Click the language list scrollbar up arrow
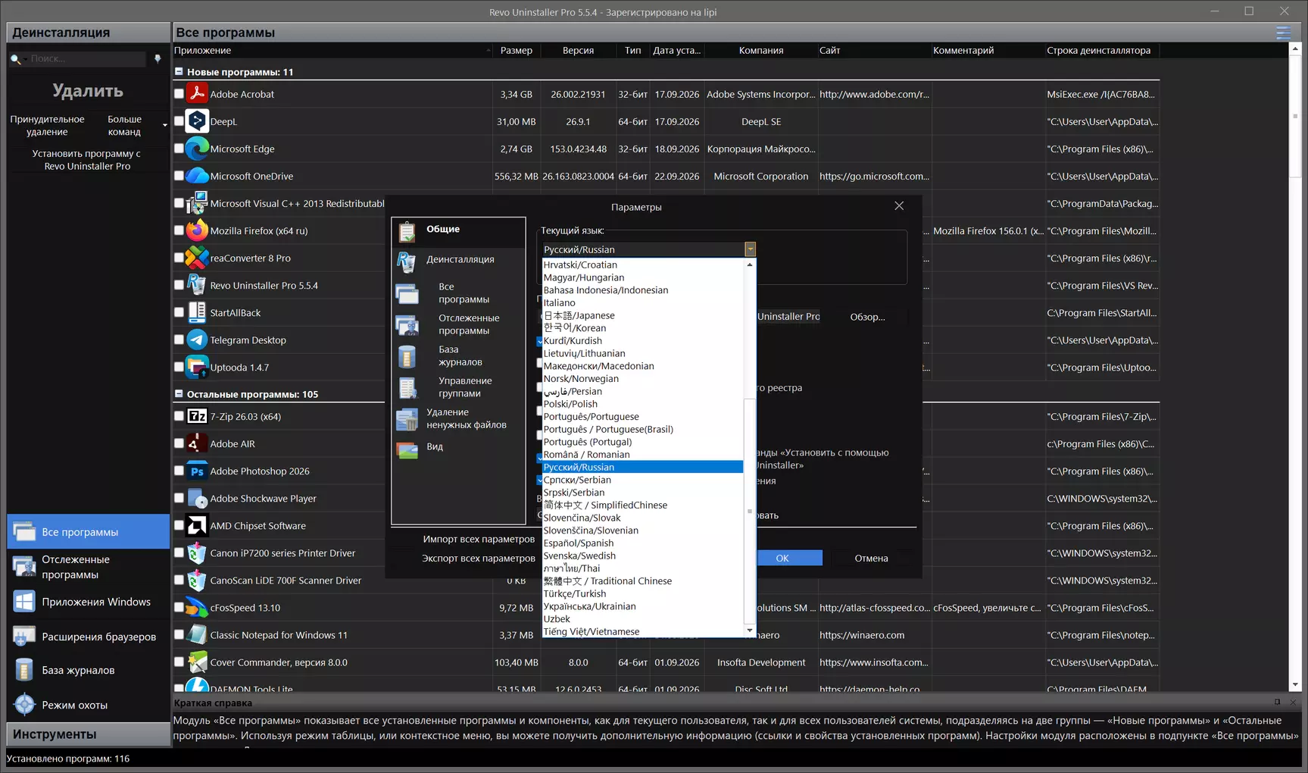 750,264
